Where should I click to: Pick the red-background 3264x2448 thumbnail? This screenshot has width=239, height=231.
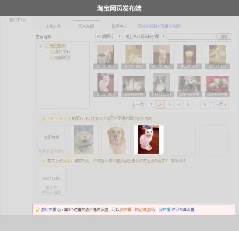218,85
